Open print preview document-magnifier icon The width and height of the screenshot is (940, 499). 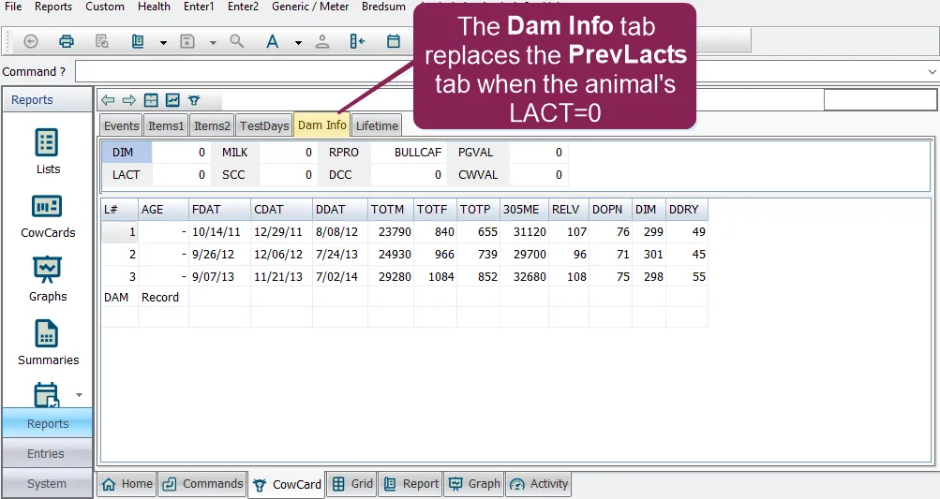(102, 41)
